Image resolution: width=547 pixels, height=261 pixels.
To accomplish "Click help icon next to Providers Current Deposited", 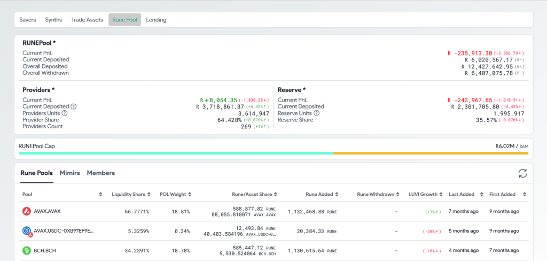I will click(x=74, y=106).
